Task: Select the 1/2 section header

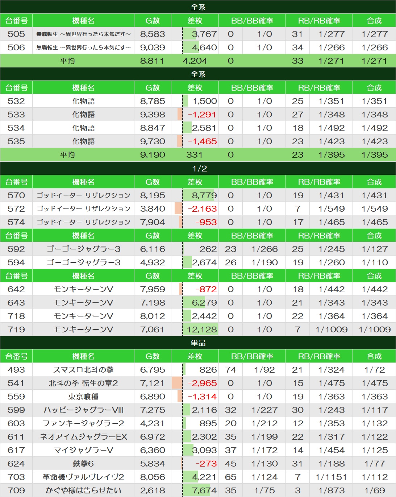Action: 198,169
